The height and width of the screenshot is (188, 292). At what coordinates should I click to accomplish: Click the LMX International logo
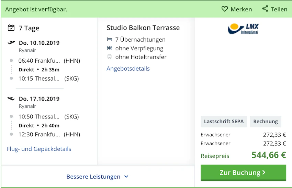pos(243,29)
